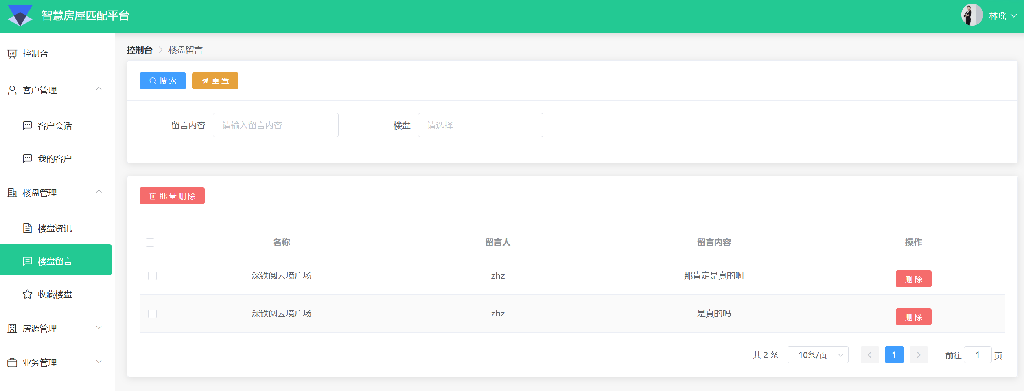1024x391 pixels.
Task: Focus the 前往 page number input
Action: [978, 355]
